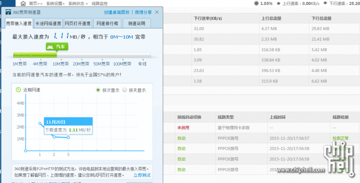Click the 11月20日 tooltip header
Viewport: 360px width, 183px height.
(x=68, y=122)
